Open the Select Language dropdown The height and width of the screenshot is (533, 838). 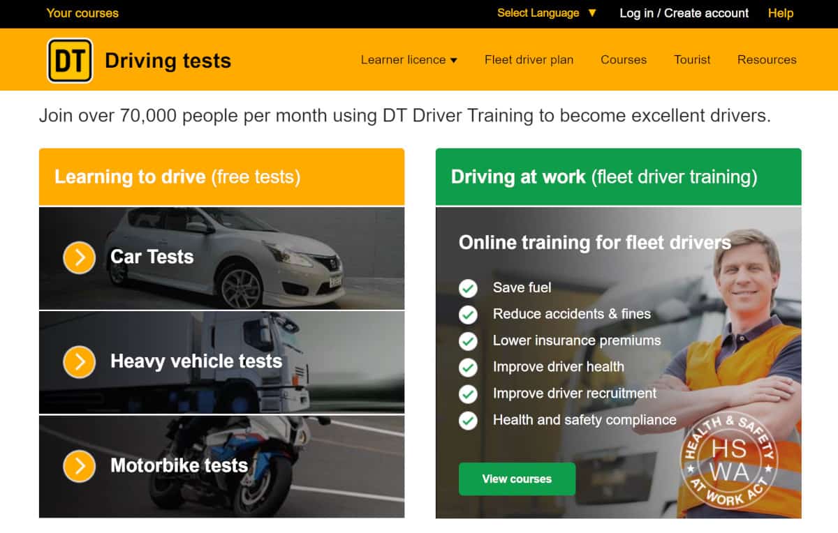tap(547, 13)
